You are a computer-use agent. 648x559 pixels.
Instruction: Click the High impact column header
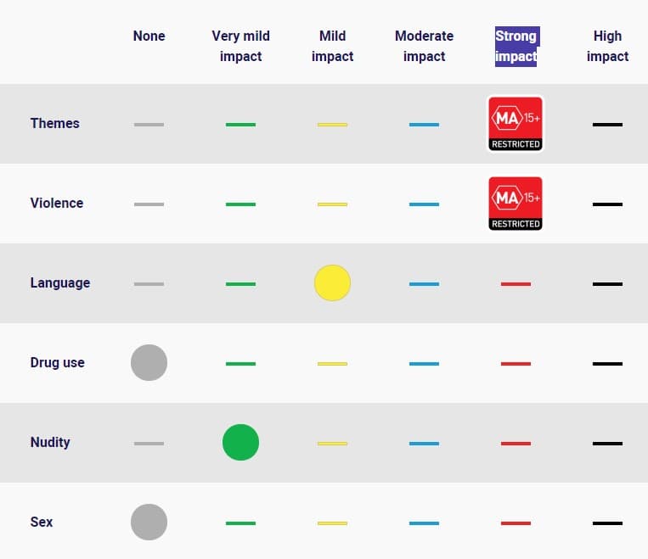(607, 46)
